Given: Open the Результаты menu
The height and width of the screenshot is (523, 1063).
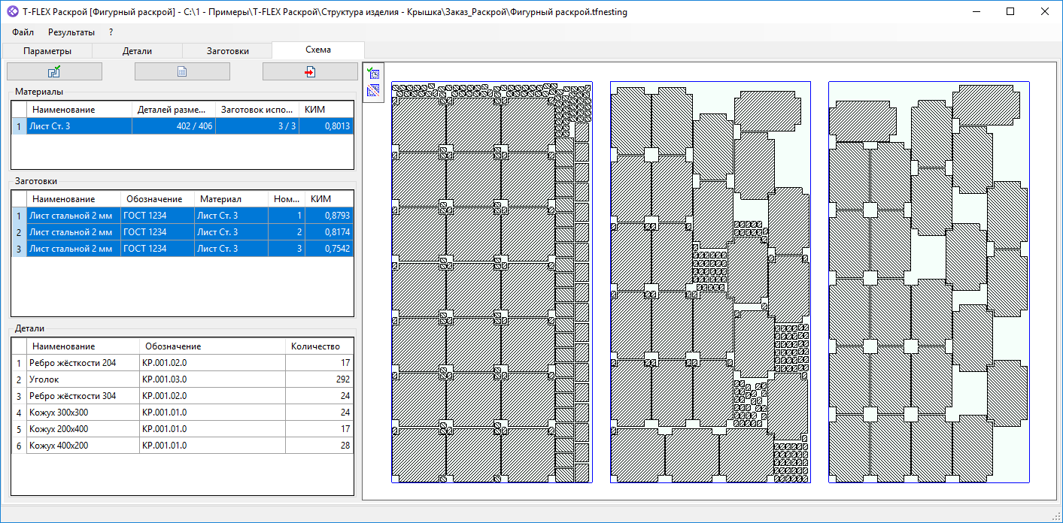Looking at the screenshot, I should 71,32.
